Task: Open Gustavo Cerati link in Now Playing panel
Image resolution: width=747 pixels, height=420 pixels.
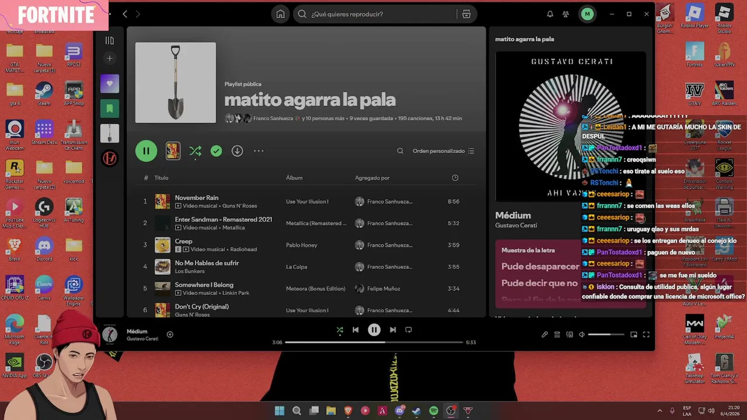Action: (516, 225)
